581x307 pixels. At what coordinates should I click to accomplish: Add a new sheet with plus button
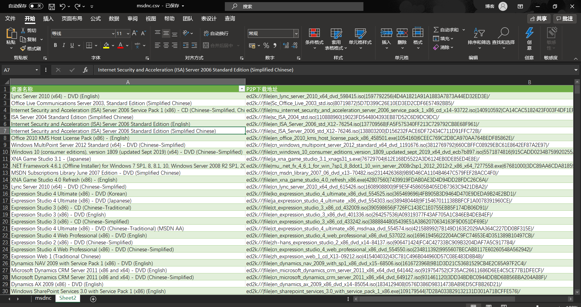point(93,299)
